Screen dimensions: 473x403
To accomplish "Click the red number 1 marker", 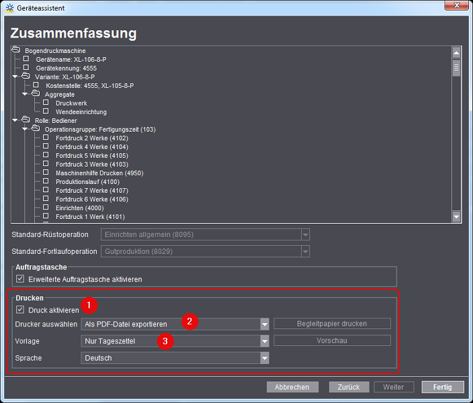I will click(x=89, y=306).
